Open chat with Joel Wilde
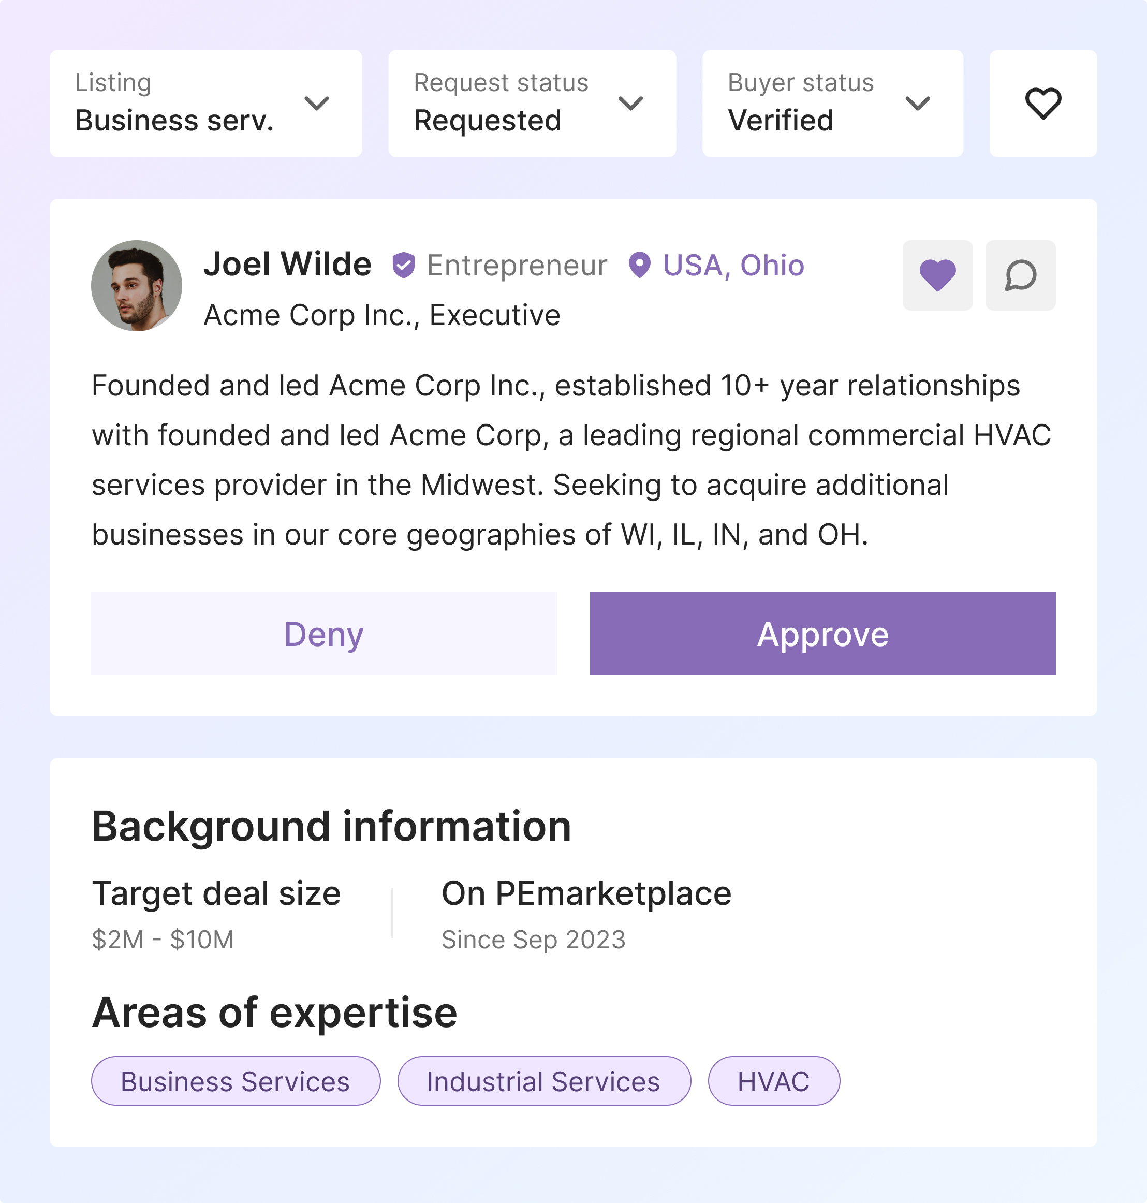The width and height of the screenshot is (1147, 1203). point(1020,275)
